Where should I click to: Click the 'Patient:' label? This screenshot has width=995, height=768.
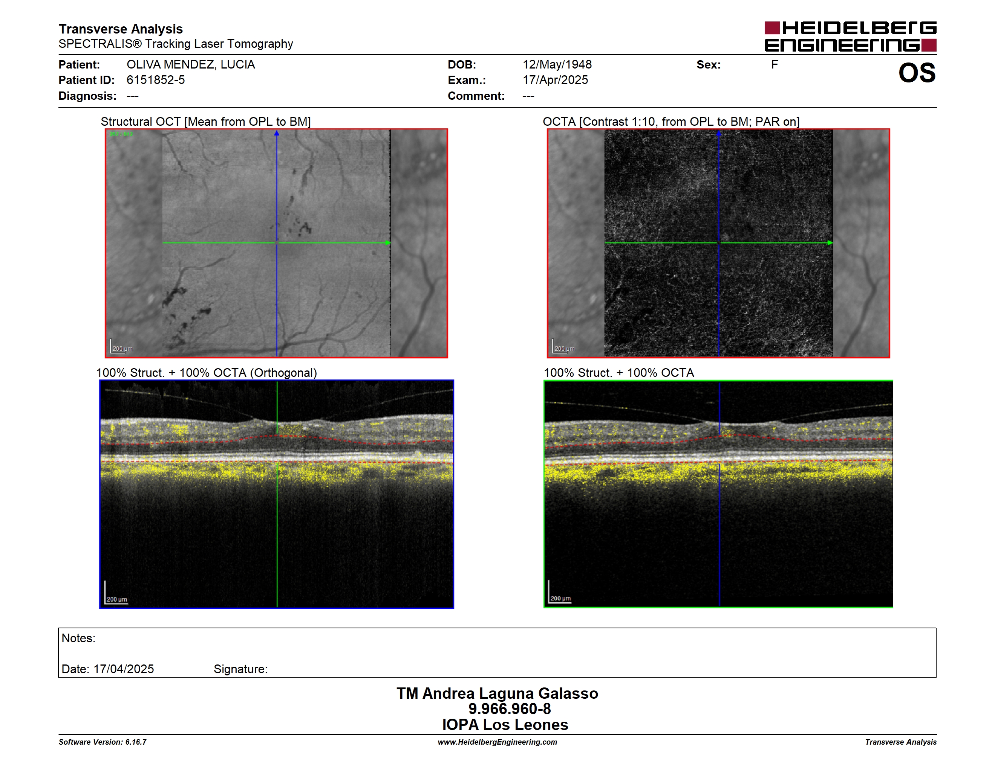pyautogui.click(x=79, y=65)
